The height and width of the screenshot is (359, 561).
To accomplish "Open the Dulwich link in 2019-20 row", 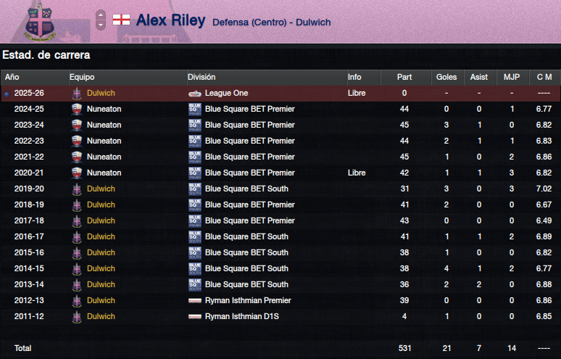I will 101,189.
